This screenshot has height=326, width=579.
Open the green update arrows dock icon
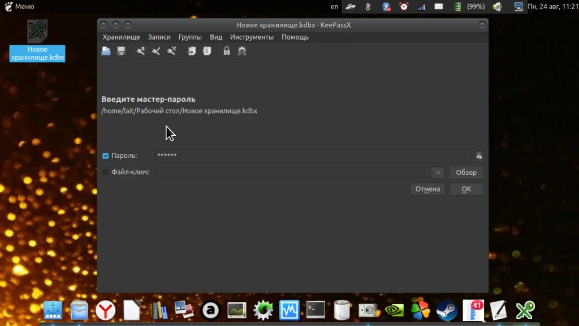(263, 310)
